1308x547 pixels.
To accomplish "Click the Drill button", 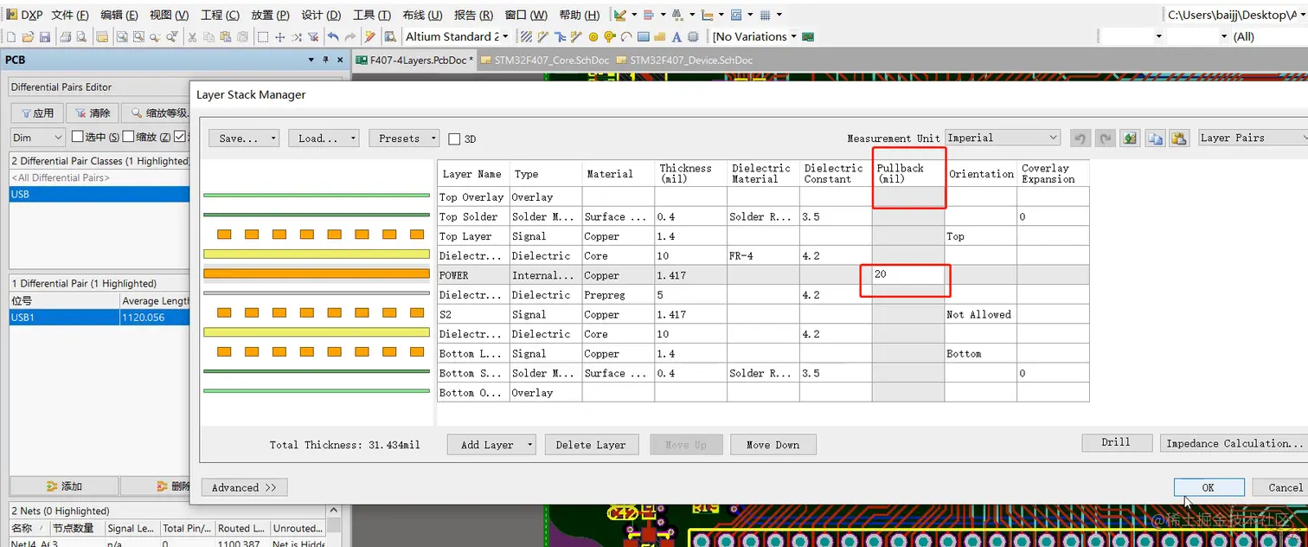I will [x=1116, y=442].
